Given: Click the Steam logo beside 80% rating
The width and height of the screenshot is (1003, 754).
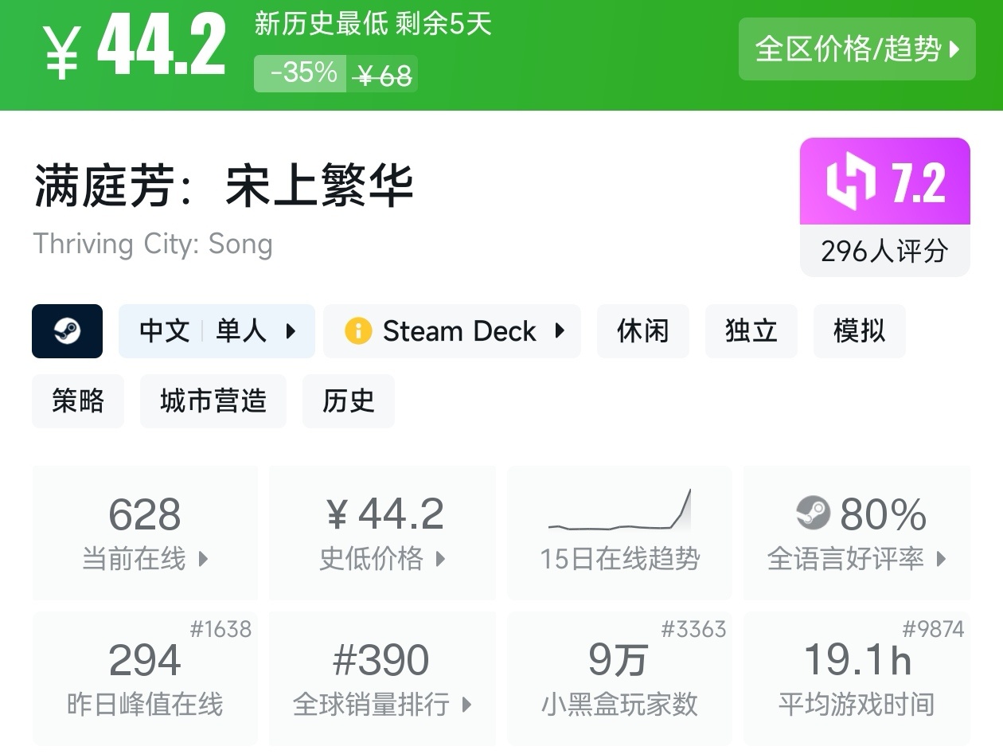Looking at the screenshot, I should click(813, 514).
